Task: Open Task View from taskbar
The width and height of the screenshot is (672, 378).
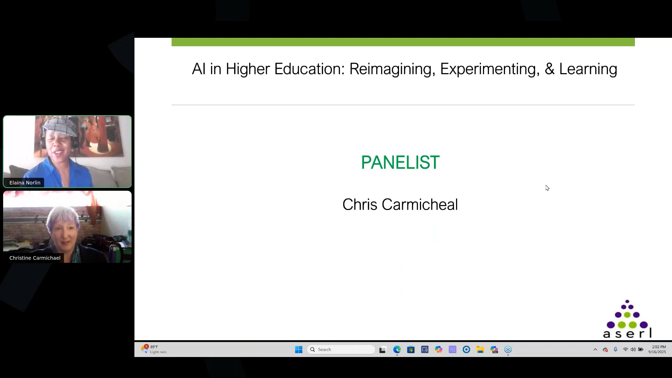Action: (383, 350)
